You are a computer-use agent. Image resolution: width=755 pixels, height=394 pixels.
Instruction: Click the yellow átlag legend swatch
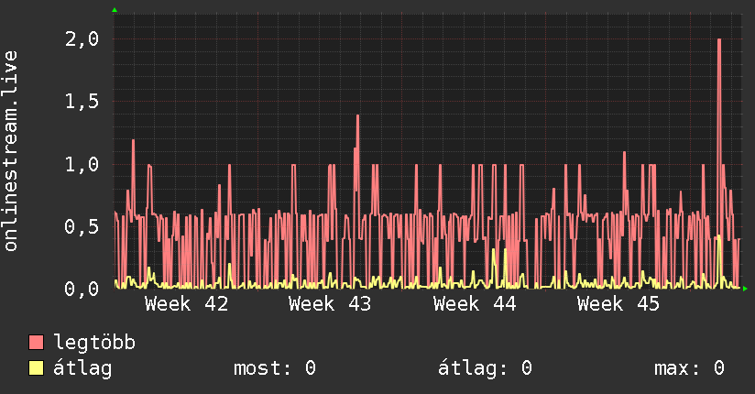[x=36, y=368]
